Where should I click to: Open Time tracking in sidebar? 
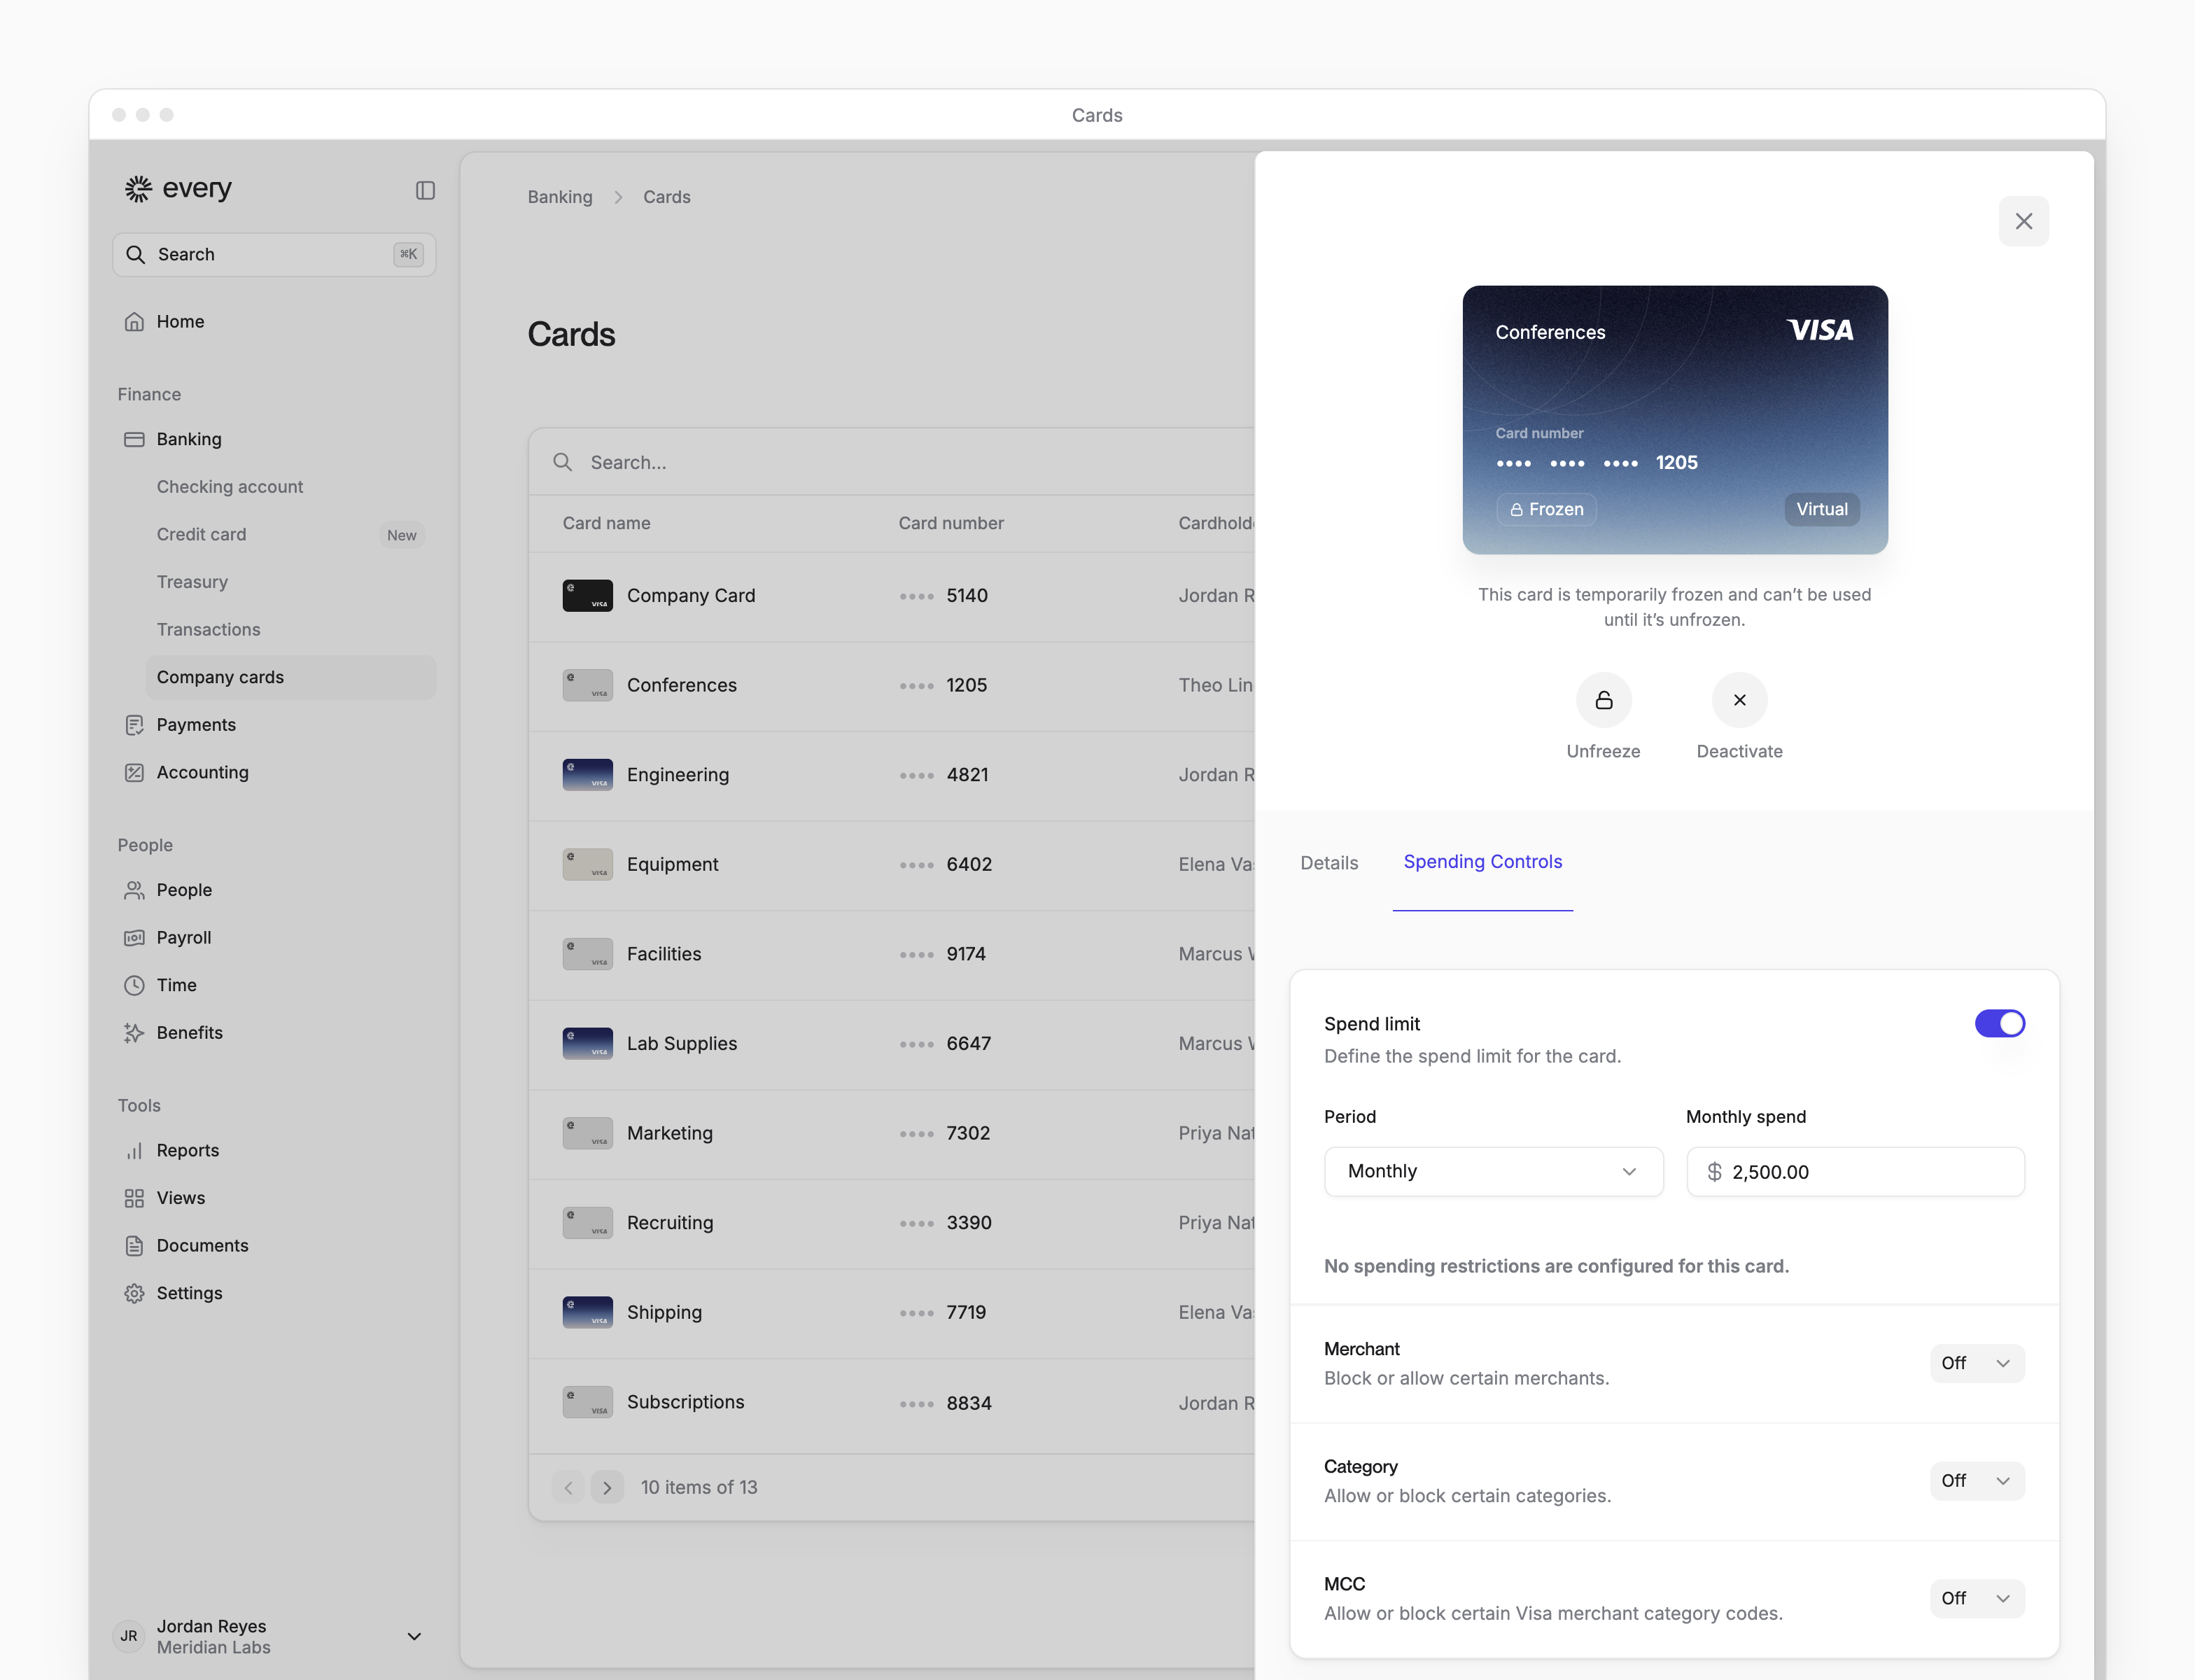point(274,985)
